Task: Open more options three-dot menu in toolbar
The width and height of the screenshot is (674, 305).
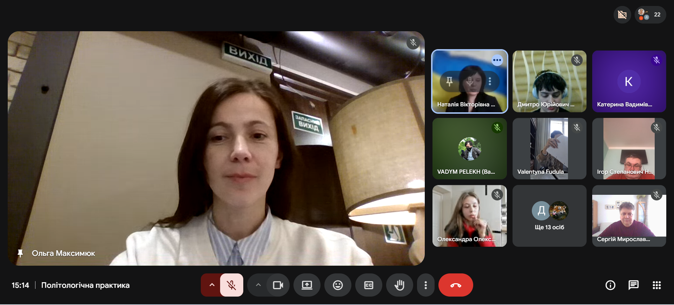Action: 425,285
